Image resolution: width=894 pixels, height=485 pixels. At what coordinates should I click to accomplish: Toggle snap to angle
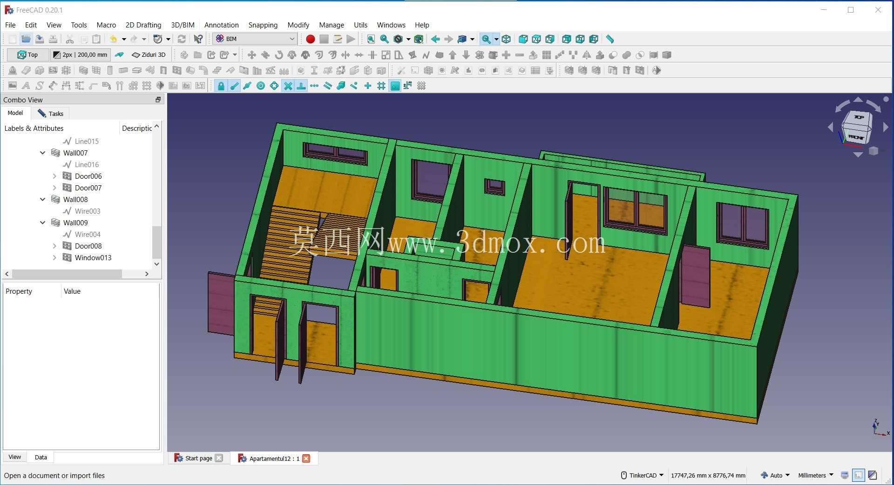274,86
